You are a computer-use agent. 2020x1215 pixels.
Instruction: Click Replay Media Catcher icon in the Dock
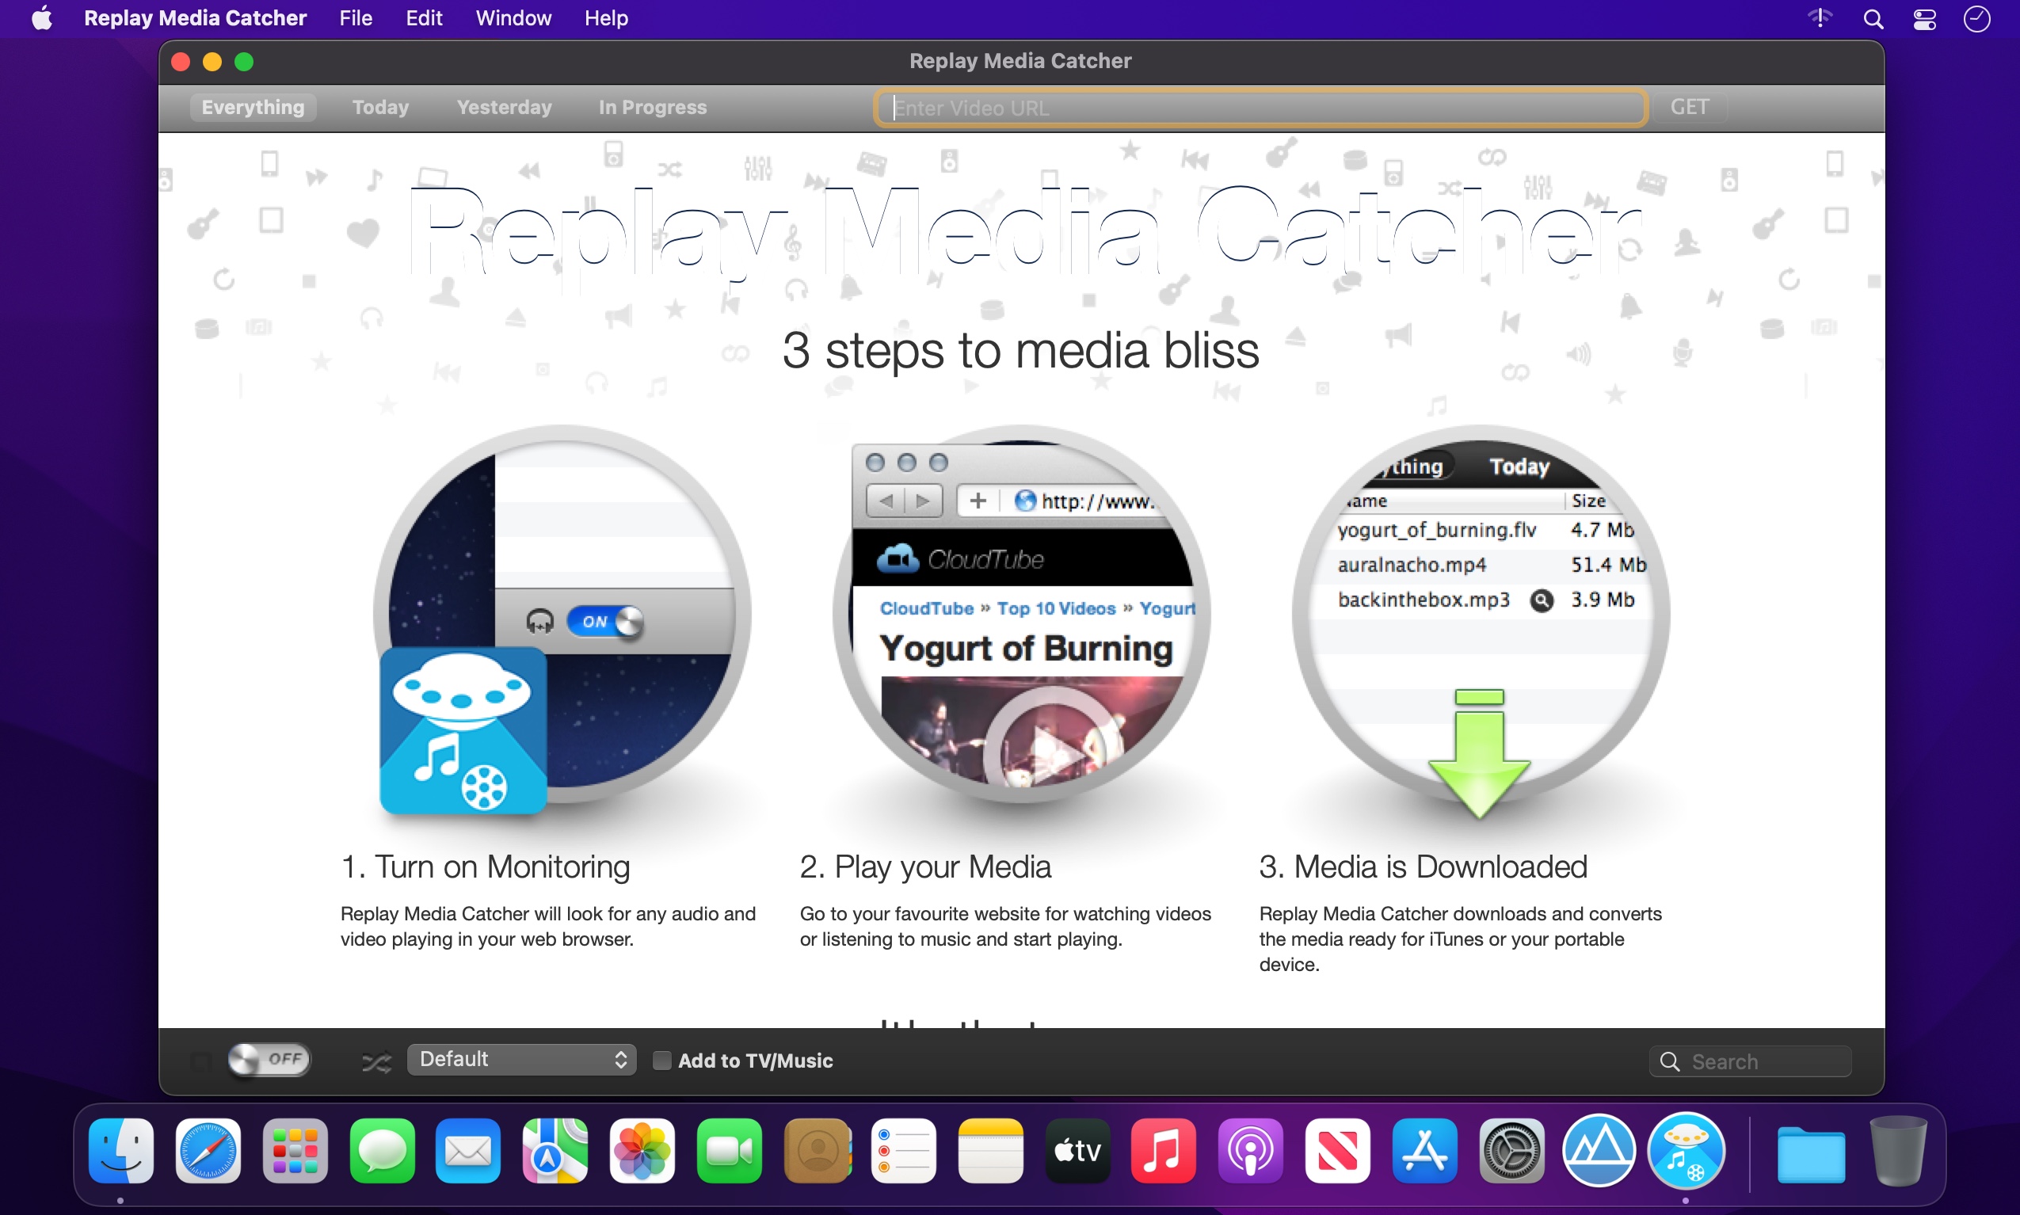(1686, 1151)
